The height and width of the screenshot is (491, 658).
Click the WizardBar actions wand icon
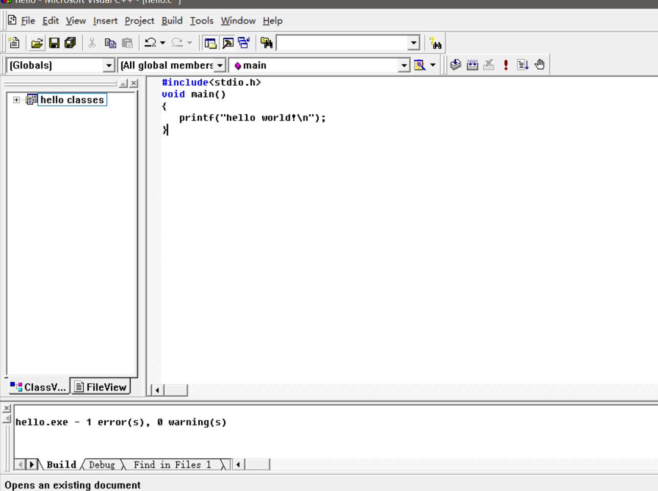tap(420, 65)
